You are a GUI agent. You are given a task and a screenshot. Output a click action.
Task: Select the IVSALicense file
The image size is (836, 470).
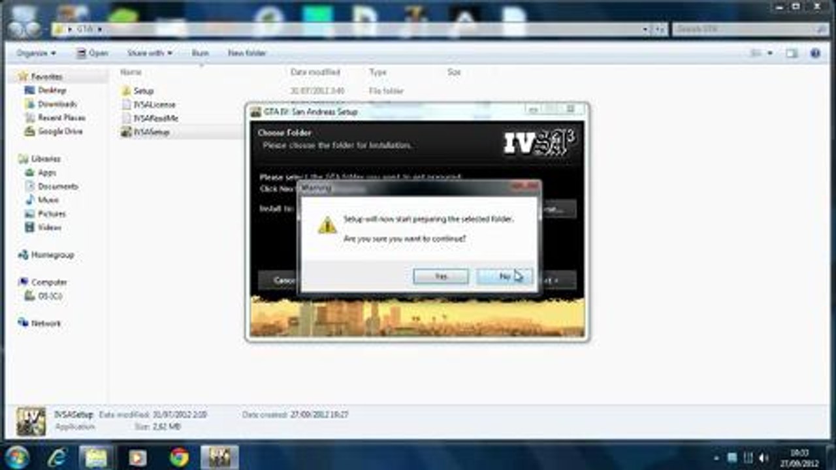pos(154,104)
